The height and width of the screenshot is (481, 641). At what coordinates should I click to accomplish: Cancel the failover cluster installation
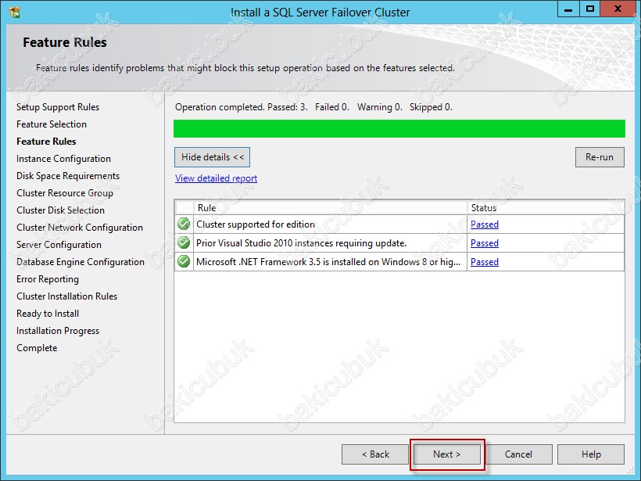pos(518,454)
